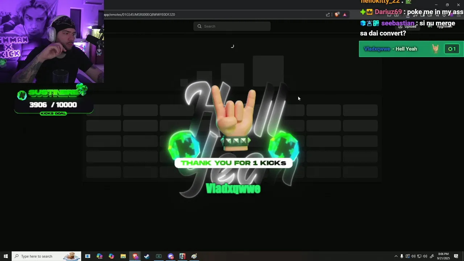Open the paint palette app in taskbar

click(x=194, y=256)
